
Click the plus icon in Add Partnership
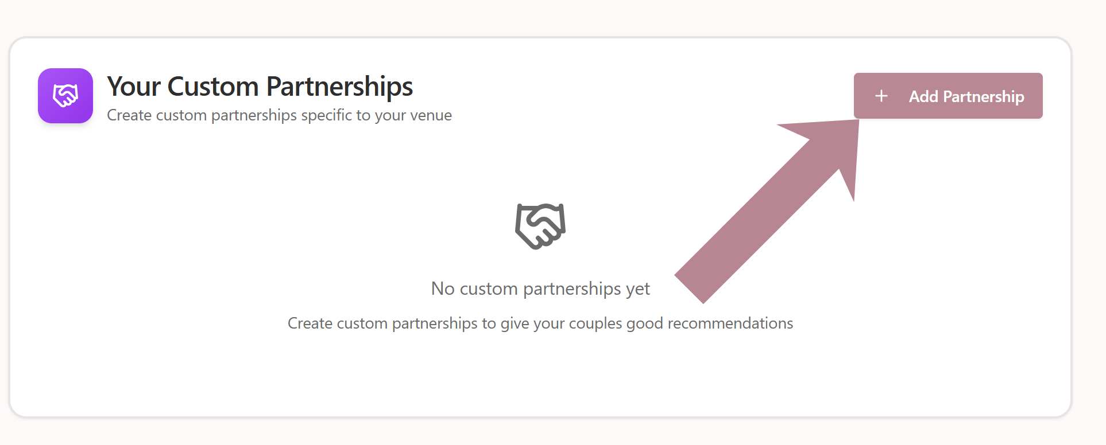coord(881,96)
